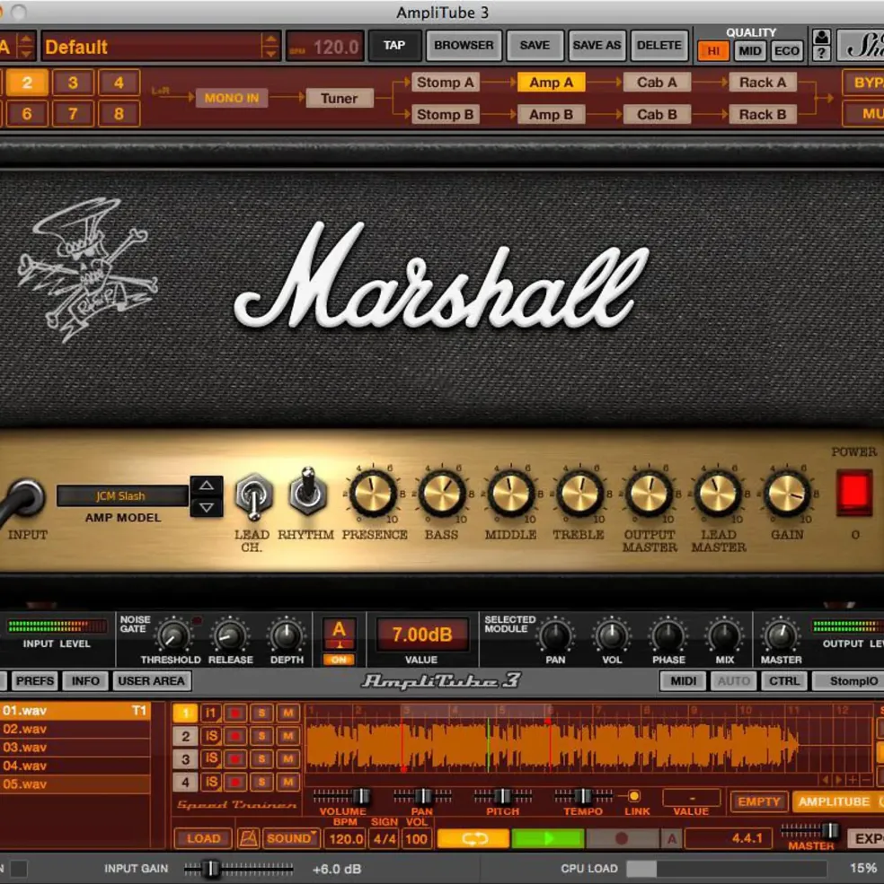Mute track 1
The image size is (884, 884).
(x=287, y=713)
